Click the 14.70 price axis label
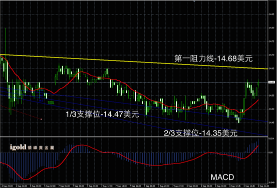The height and width of the screenshot is (188, 277). [x=271, y=55]
